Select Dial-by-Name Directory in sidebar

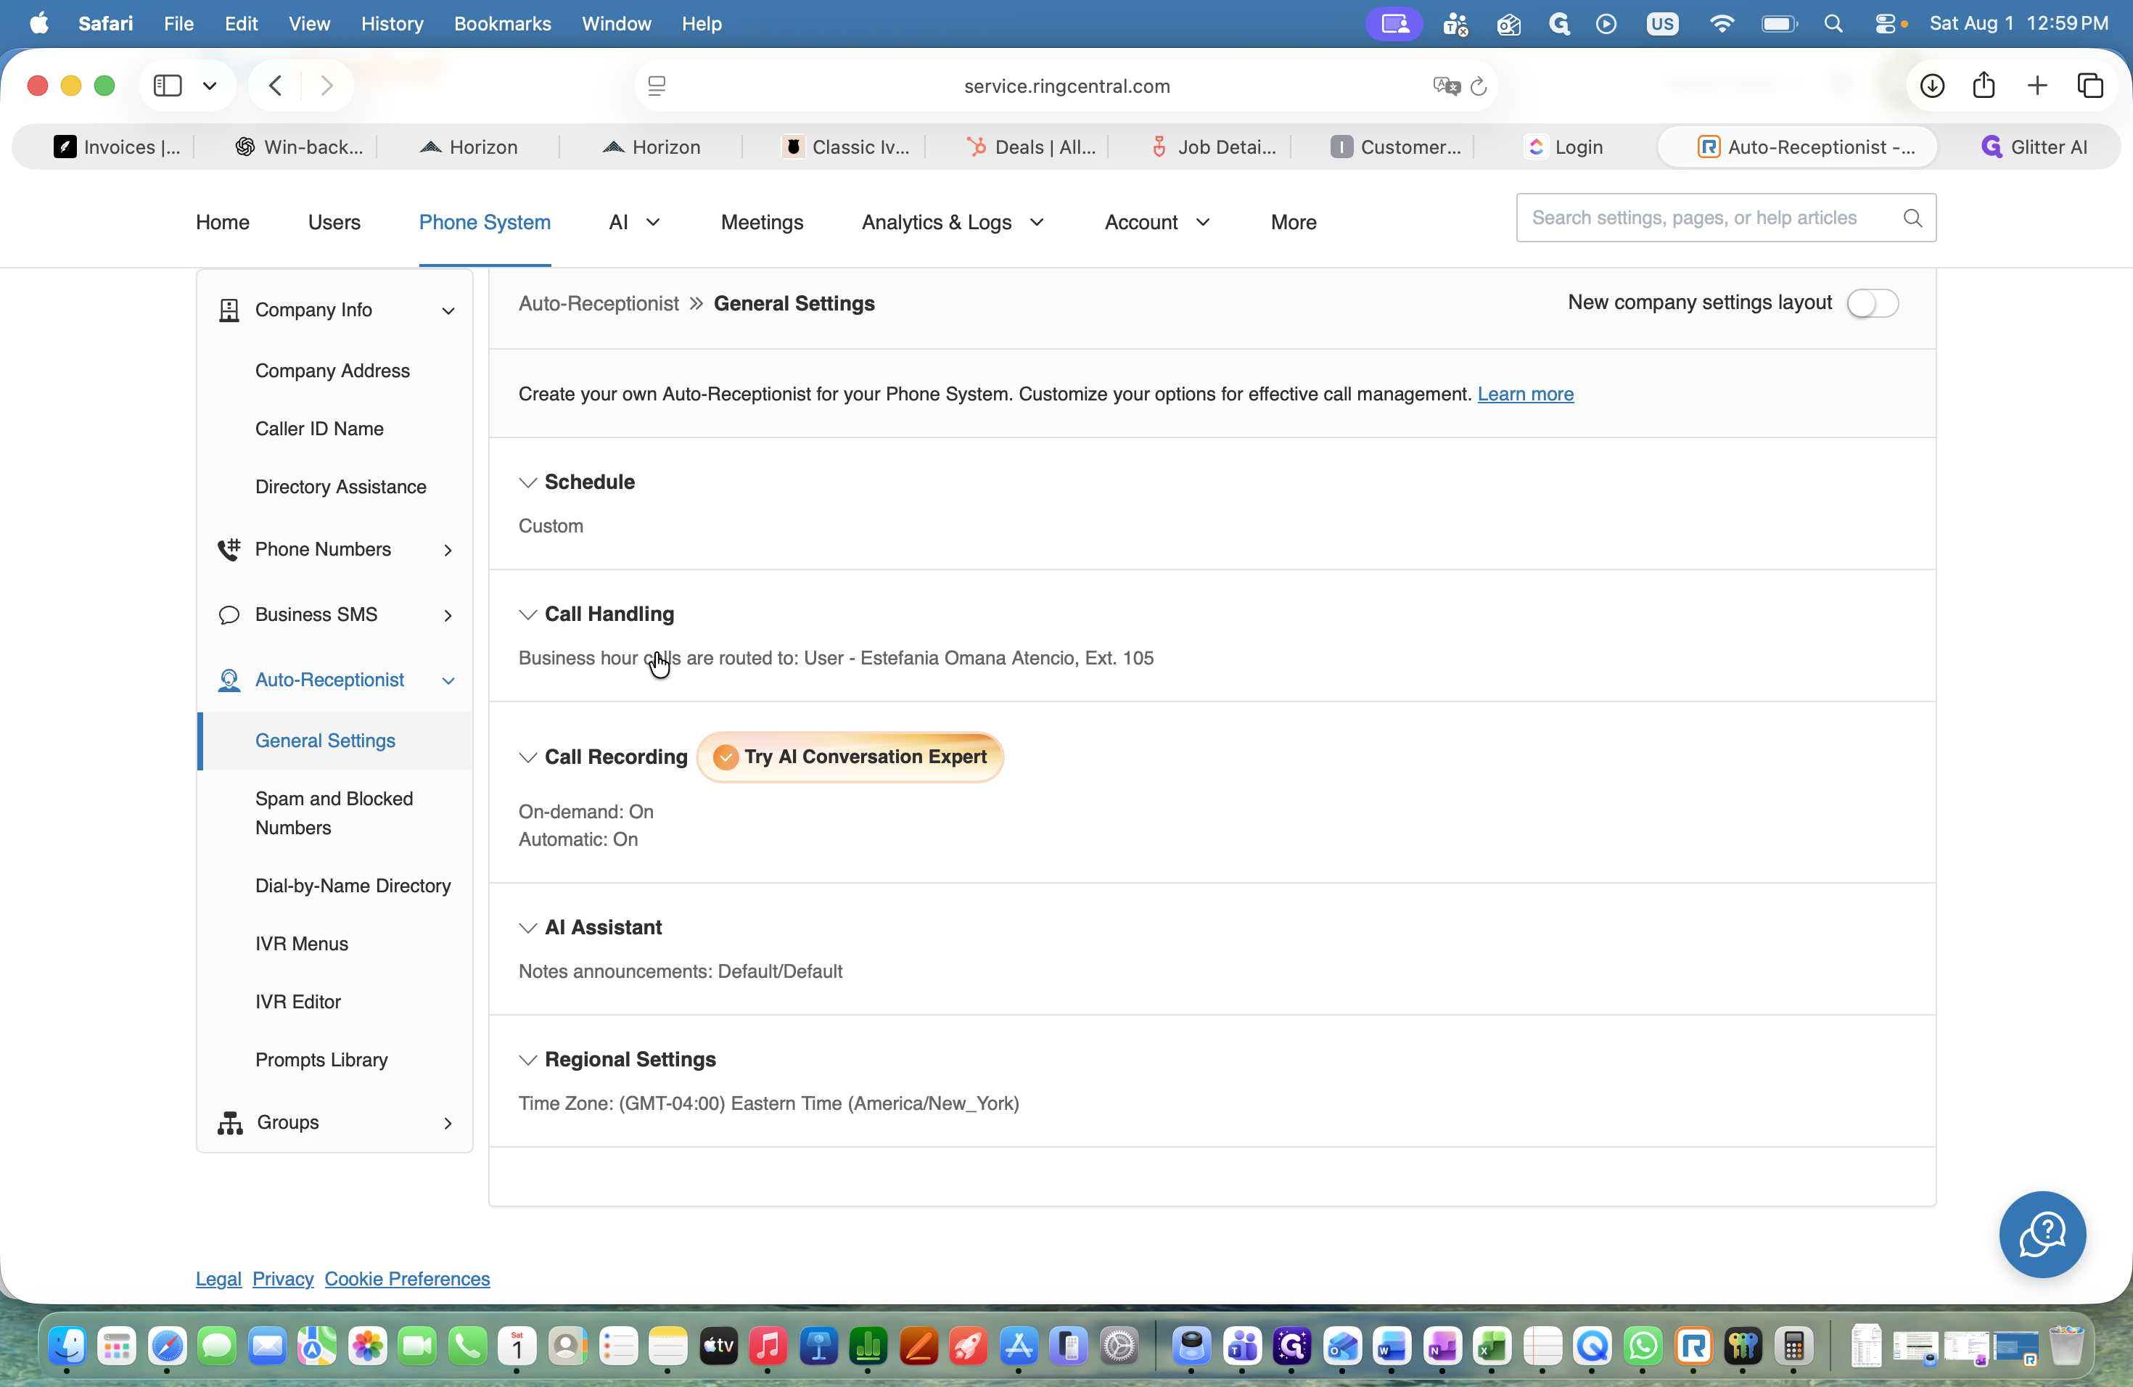coord(352,886)
